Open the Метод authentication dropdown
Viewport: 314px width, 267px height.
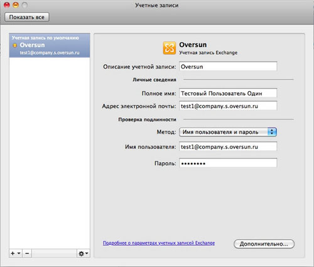pyautogui.click(x=228, y=132)
